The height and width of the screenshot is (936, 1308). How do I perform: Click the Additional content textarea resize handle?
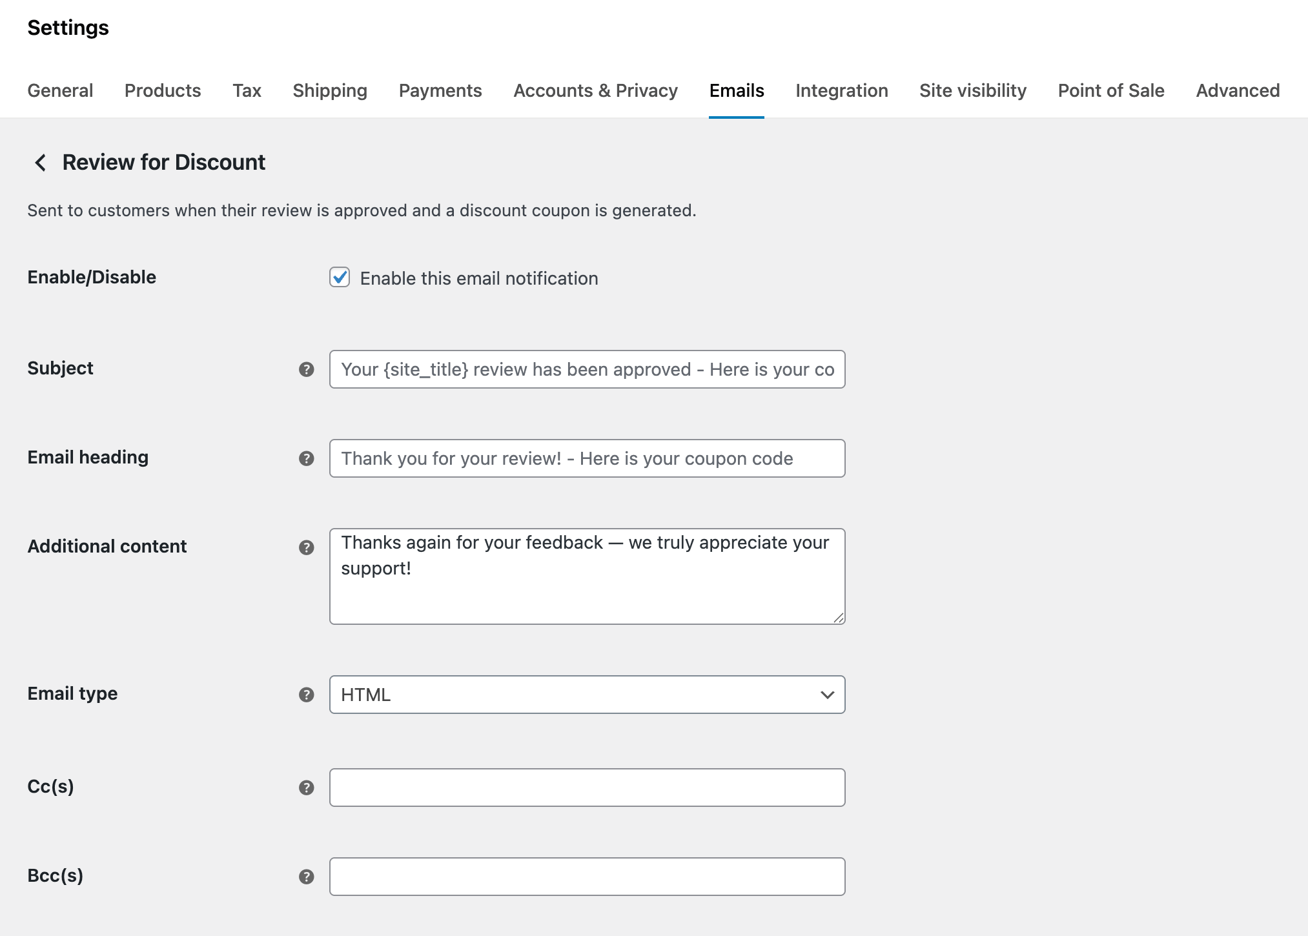click(x=839, y=618)
